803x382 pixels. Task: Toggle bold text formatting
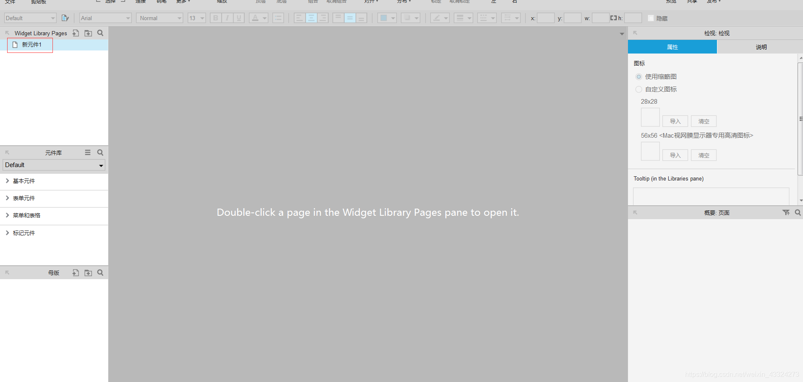click(216, 18)
